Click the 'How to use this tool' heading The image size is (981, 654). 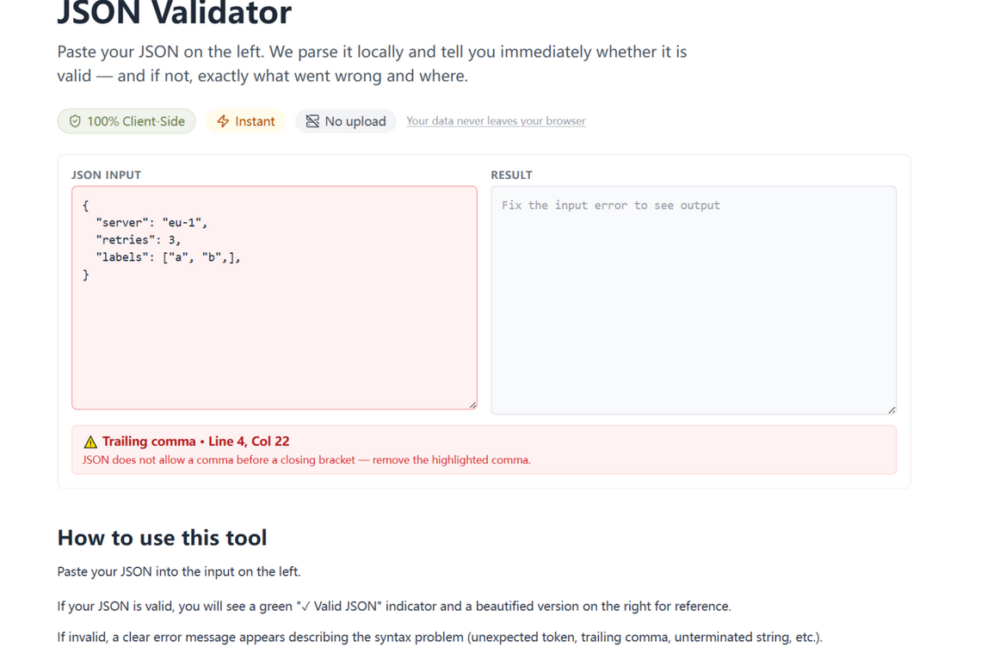click(x=162, y=538)
